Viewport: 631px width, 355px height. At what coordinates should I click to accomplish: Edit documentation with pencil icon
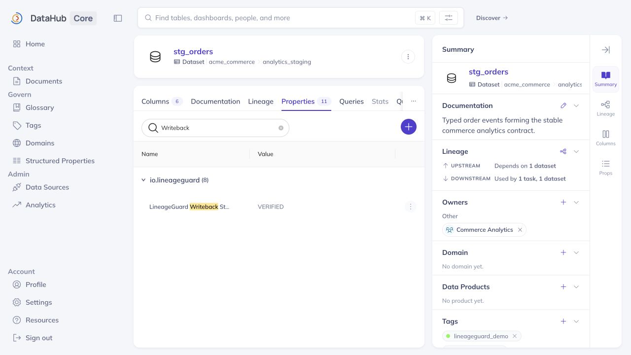563,106
